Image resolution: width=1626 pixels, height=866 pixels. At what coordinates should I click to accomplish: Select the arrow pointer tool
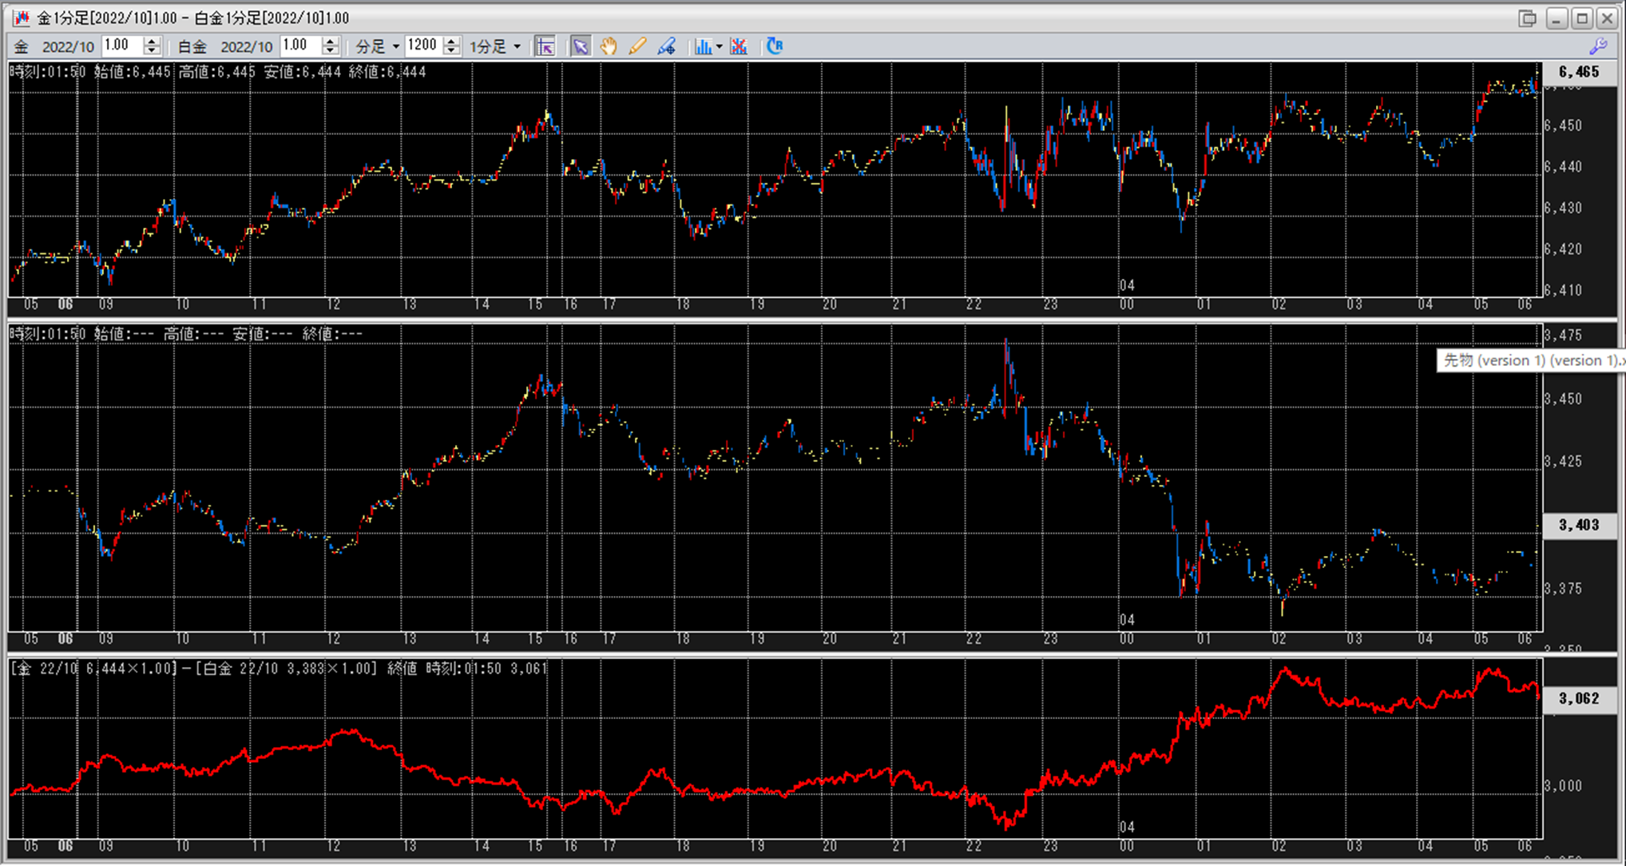coord(581,46)
